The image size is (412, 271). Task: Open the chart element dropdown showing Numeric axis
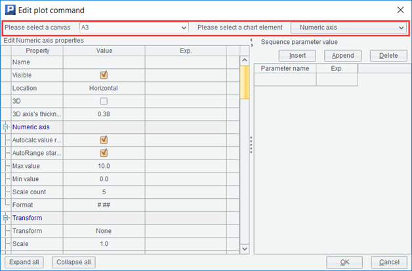(348, 28)
